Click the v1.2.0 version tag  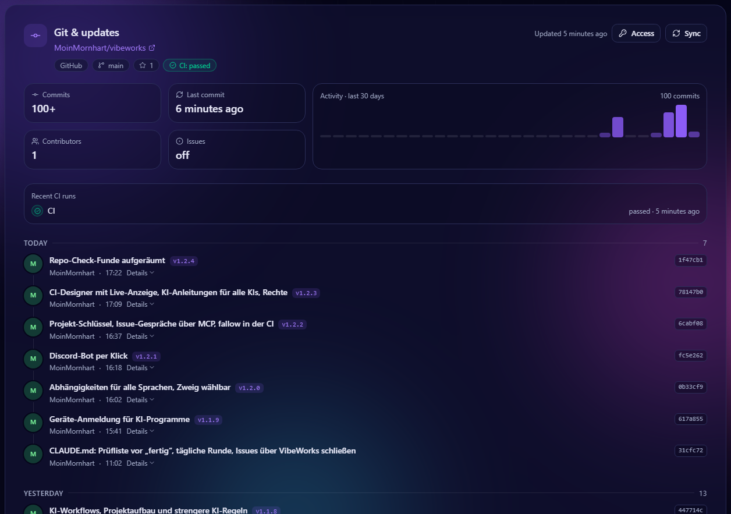coord(249,388)
